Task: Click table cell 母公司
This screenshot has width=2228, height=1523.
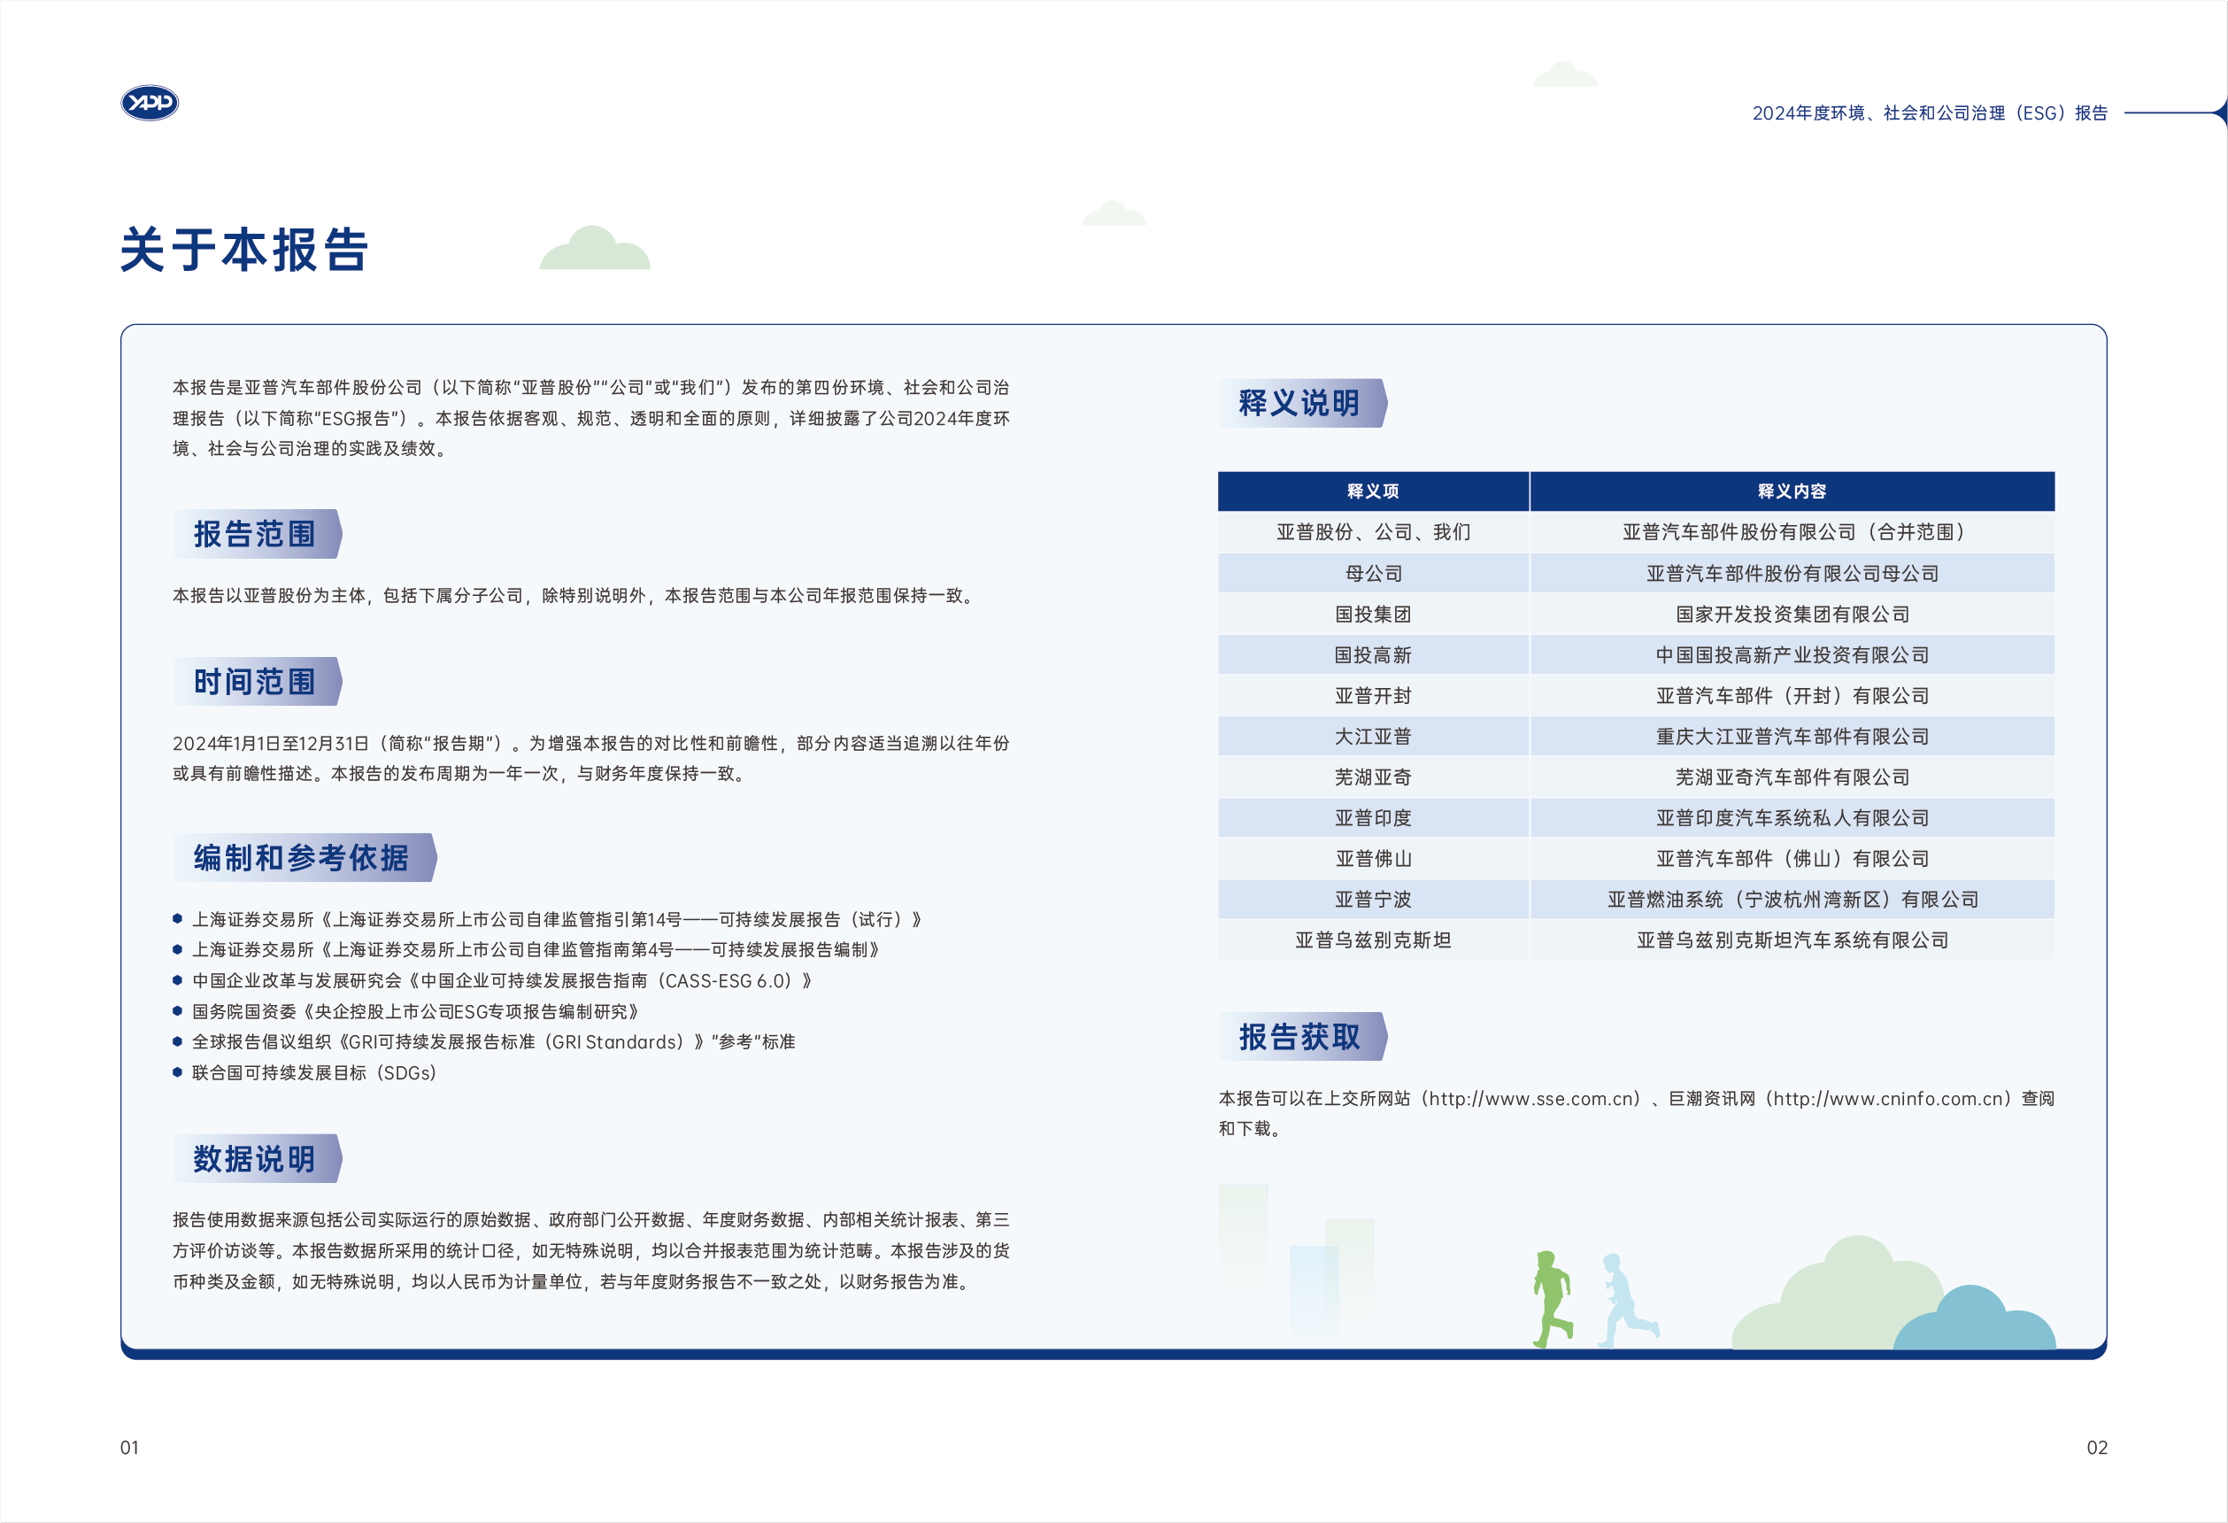Action: (1373, 574)
